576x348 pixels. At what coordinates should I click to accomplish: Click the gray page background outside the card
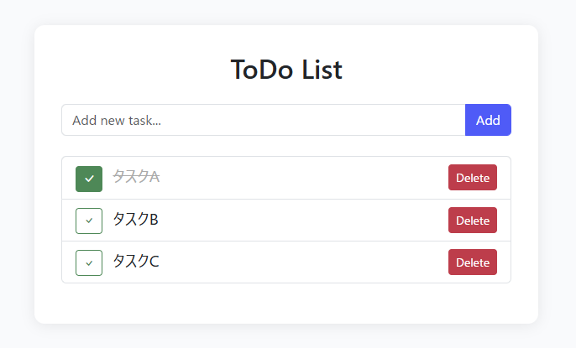[15, 168]
